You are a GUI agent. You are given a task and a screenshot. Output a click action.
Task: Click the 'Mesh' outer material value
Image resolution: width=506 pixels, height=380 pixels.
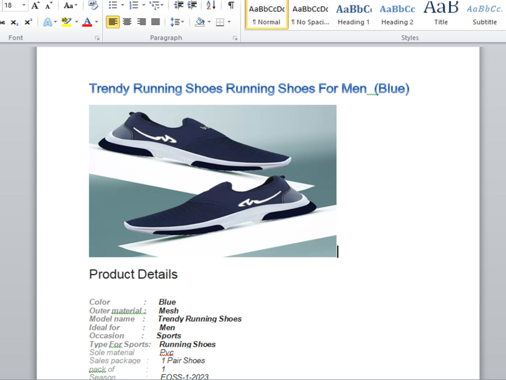click(x=168, y=311)
